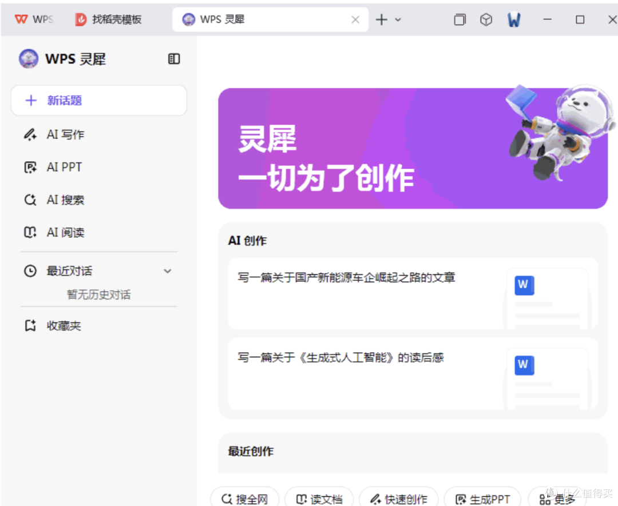Screen dimensions: 618x506
Task: Click the cube icon in title bar
Action: (x=486, y=19)
